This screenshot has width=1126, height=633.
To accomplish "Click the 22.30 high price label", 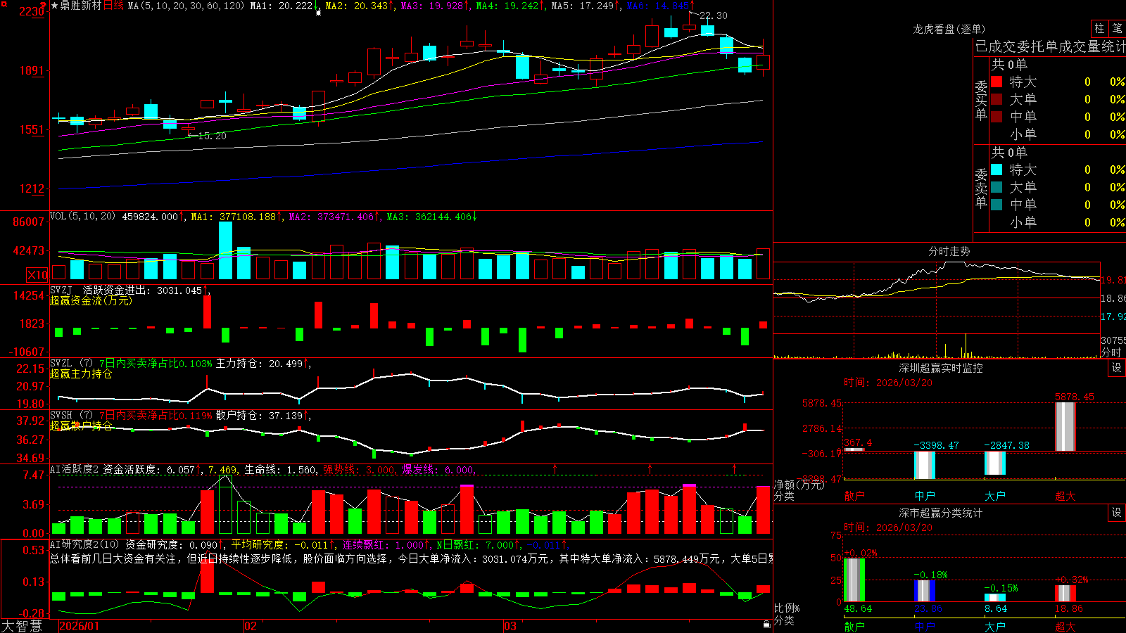I will [x=714, y=15].
